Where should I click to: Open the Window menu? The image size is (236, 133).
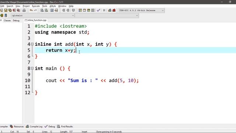click(62, 6)
